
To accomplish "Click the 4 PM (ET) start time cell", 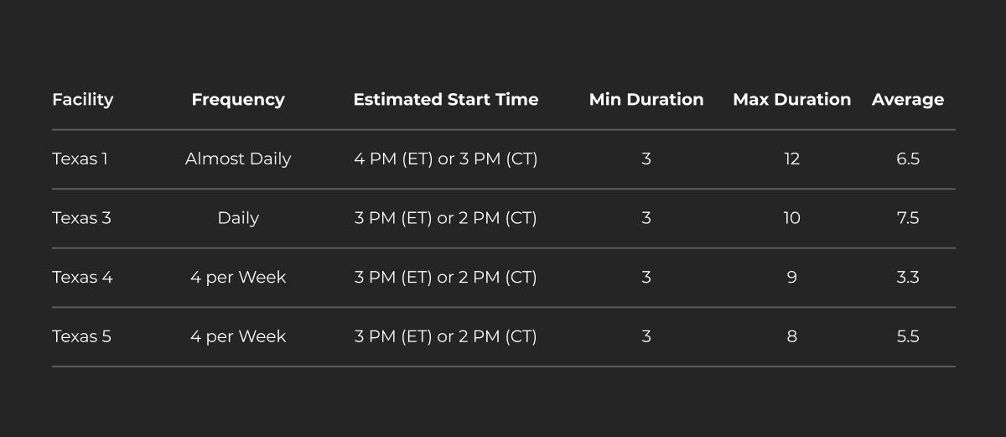I will click(x=445, y=159).
